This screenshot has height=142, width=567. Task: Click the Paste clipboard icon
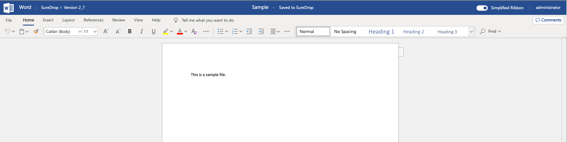pyautogui.click(x=22, y=31)
